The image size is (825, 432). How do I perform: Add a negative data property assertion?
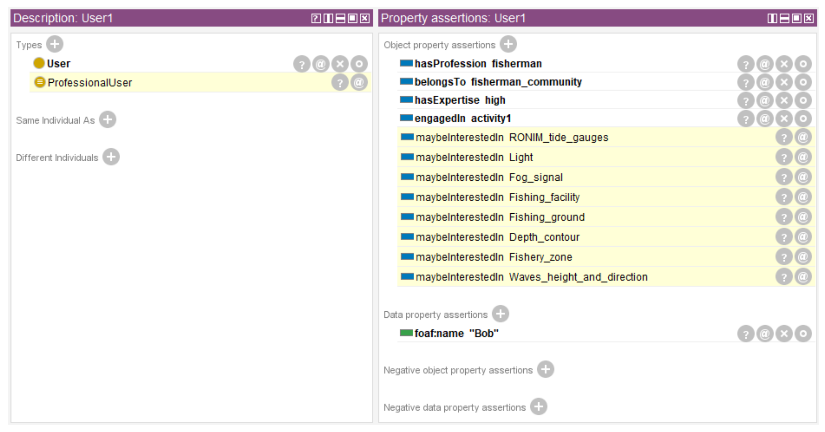point(538,407)
